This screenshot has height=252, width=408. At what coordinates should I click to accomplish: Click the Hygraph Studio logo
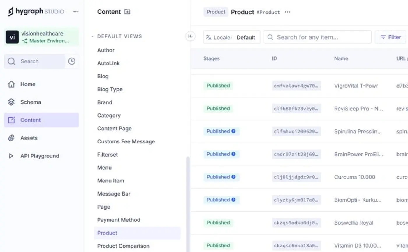point(36,12)
